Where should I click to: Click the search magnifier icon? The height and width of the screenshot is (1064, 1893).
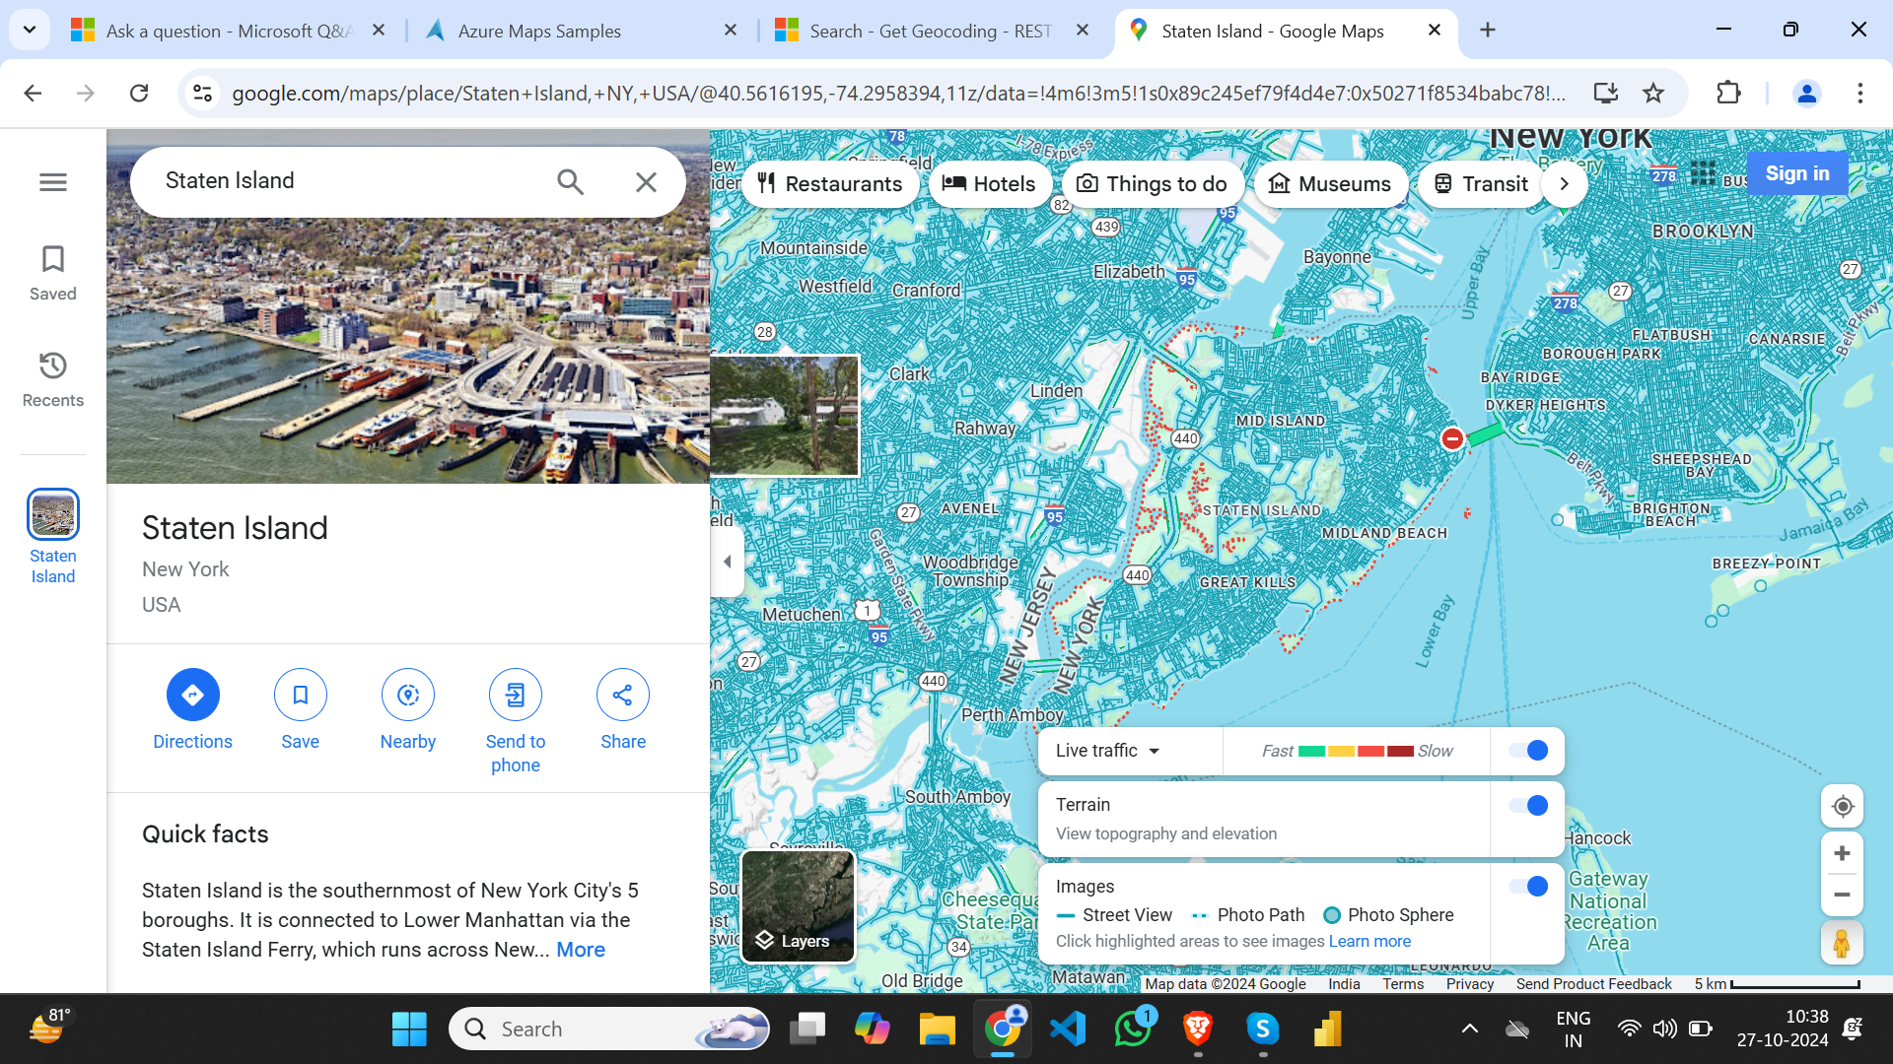click(x=570, y=181)
